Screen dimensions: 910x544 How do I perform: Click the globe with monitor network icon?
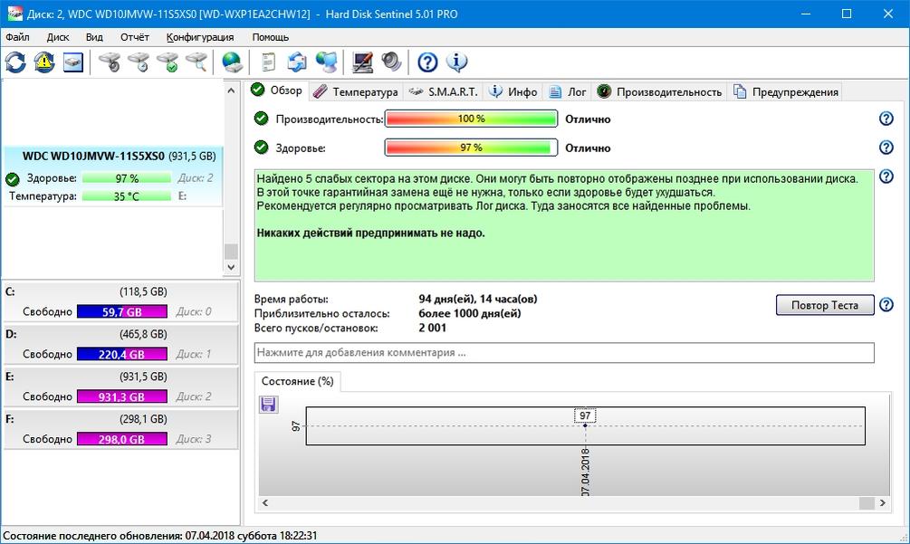coord(326,62)
